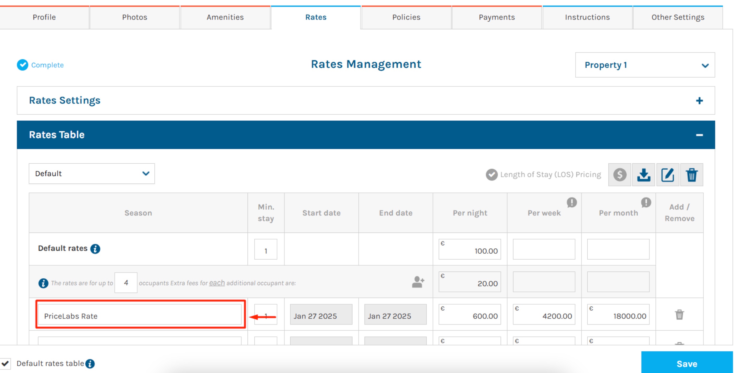Click the Per week warning icon
This screenshot has width=738, height=373.
point(572,202)
